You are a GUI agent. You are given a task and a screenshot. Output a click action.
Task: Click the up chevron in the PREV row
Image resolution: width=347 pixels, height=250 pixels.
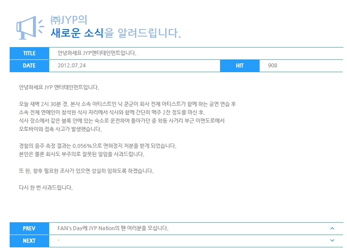(x=332, y=228)
